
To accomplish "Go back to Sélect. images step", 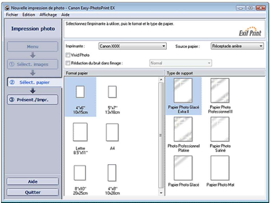I will point(33,64).
